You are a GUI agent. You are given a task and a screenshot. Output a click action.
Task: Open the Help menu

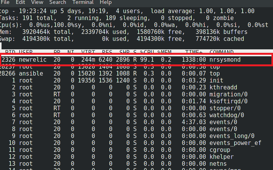106,2
